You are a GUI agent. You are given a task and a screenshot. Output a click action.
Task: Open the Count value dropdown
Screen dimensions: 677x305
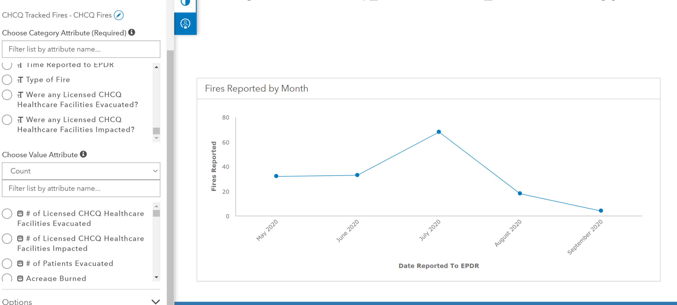81,171
